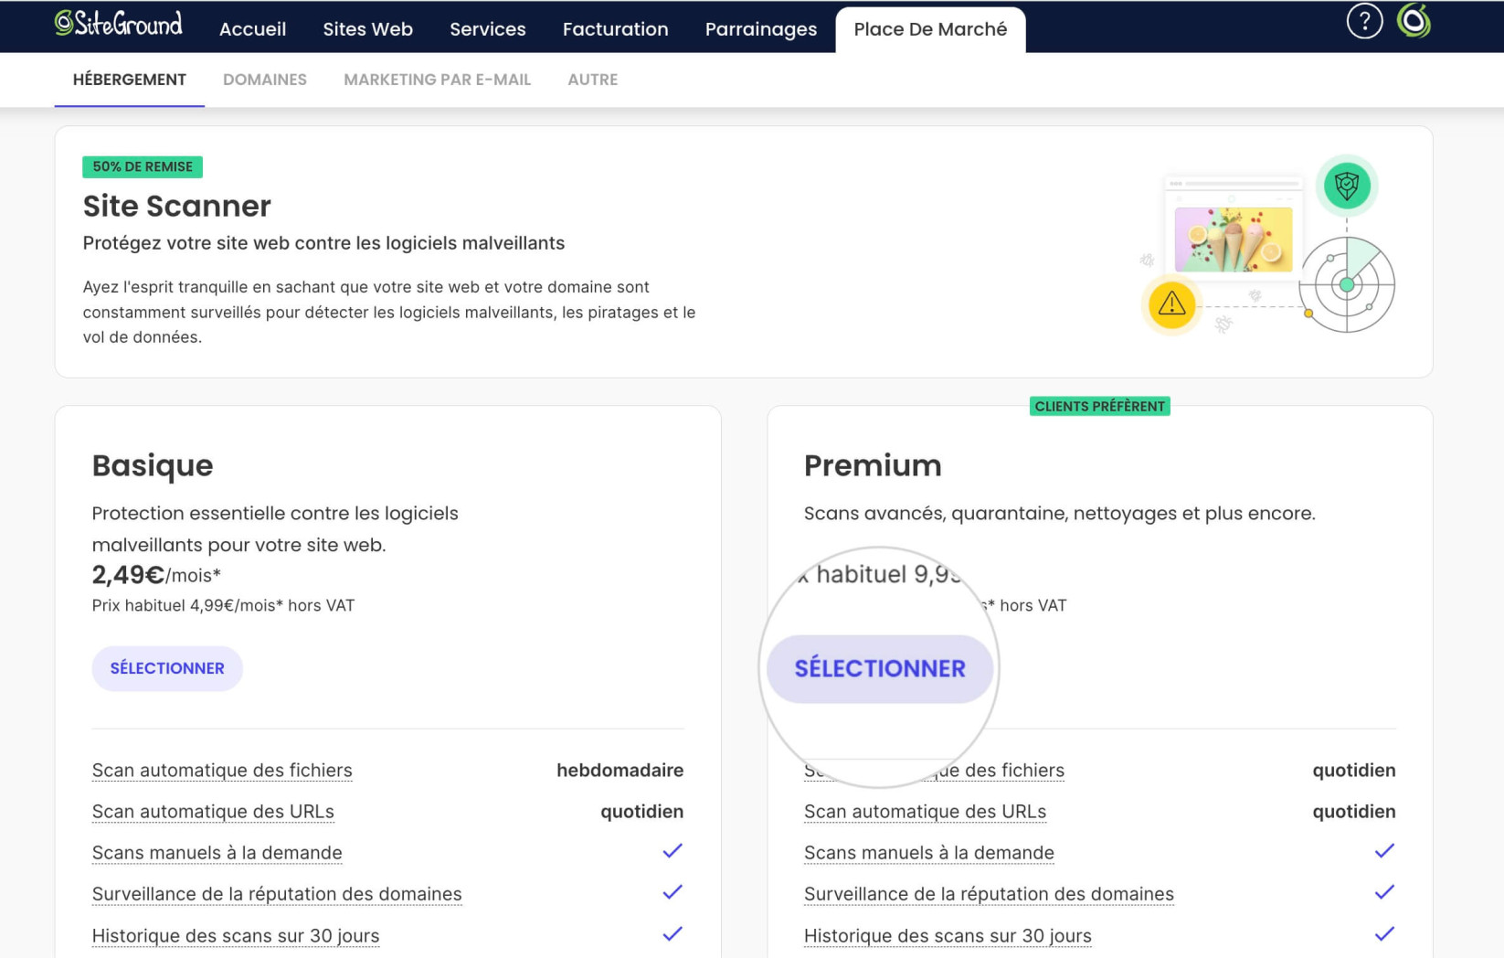Click Basique checkmark for Scans manuels
The image size is (1504, 958).
pyautogui.click(x=673, y=851)
